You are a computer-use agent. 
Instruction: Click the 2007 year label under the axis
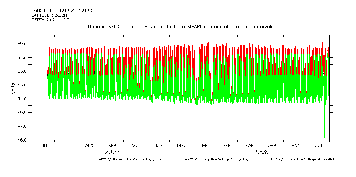coord(112,152)
